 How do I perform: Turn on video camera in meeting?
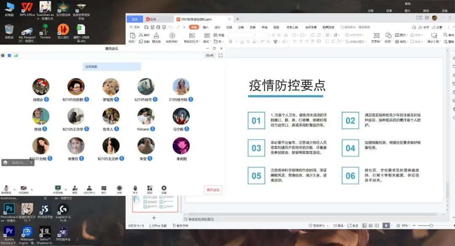[24, 188]
